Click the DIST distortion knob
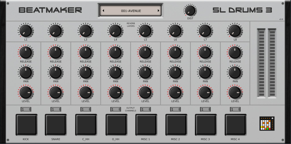The height and width of the screenshot is (144, 291). [x=190, y=10]
